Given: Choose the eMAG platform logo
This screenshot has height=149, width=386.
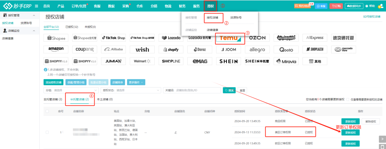Looking at the screenshot, I should [200, 61].
